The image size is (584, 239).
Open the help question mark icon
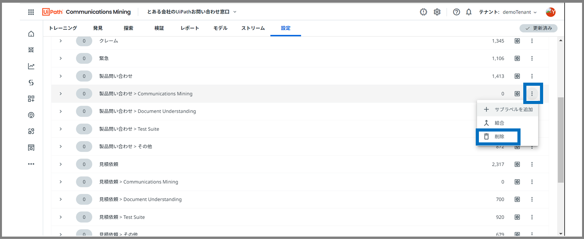[457, 12]
